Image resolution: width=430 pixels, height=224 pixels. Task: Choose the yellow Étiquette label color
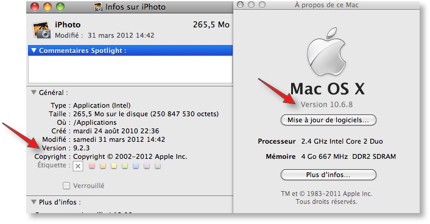[114, 166]
